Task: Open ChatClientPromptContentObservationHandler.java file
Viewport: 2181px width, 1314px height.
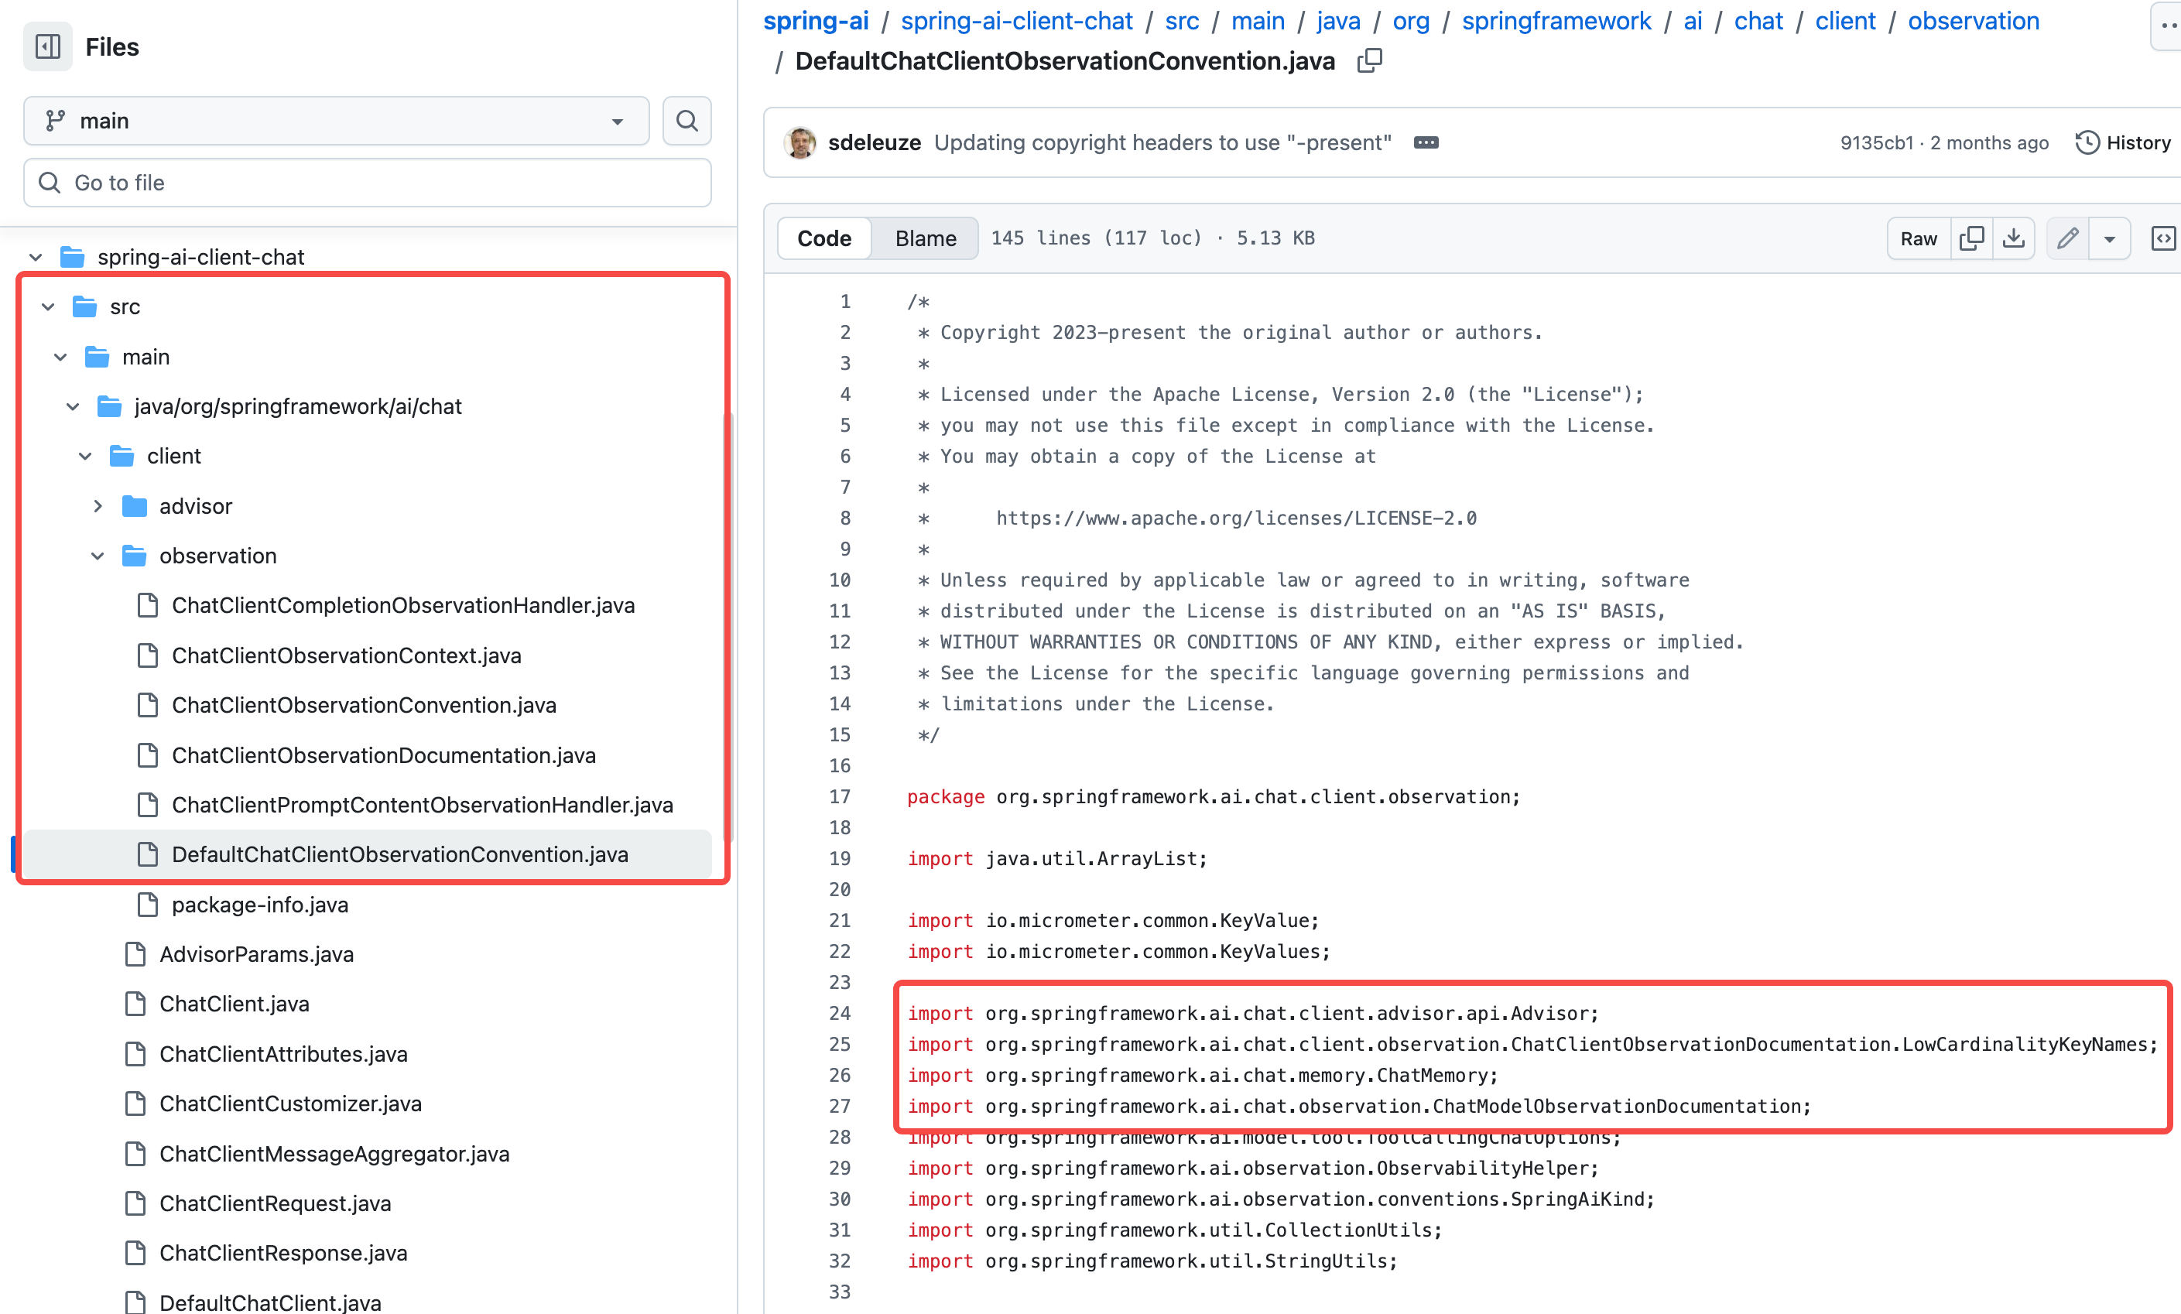Action: point(423,804)
